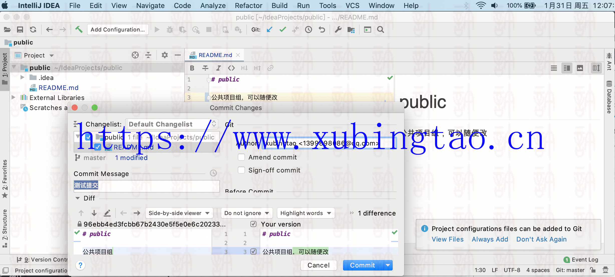The width and height of the screenshot is (615, 277).
Task: Toggle Your version checkbox in Diff
Action: point(253,224)
